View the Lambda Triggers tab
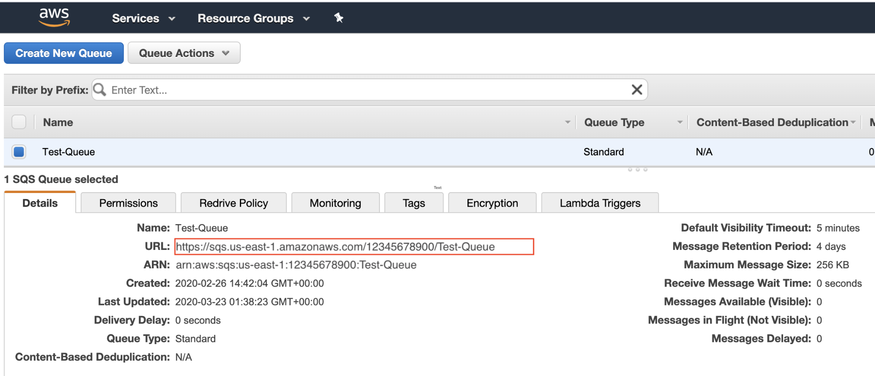875x376 pixels. click(x=600, y=203)
